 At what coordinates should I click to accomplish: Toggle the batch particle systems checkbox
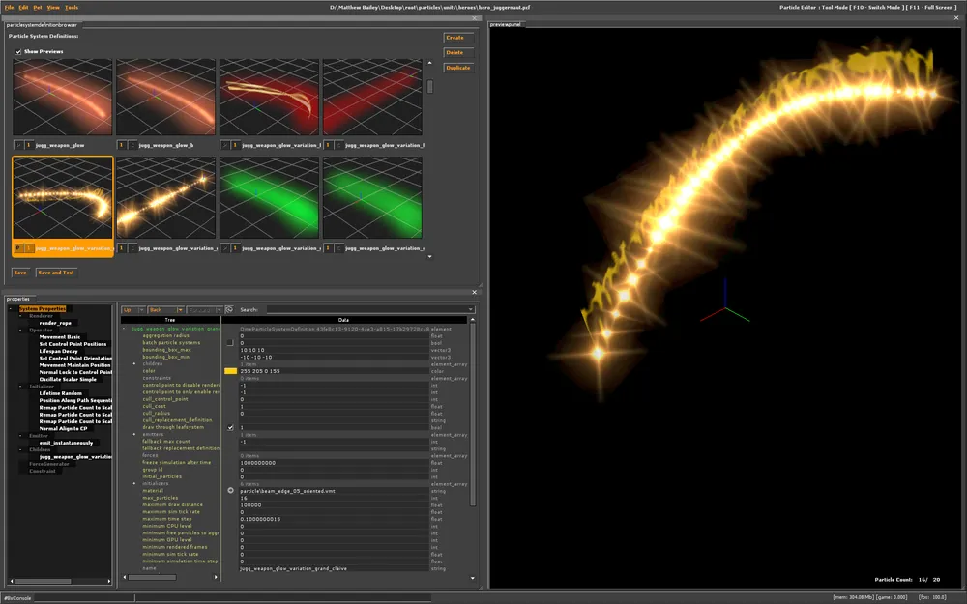click(230, 343)
